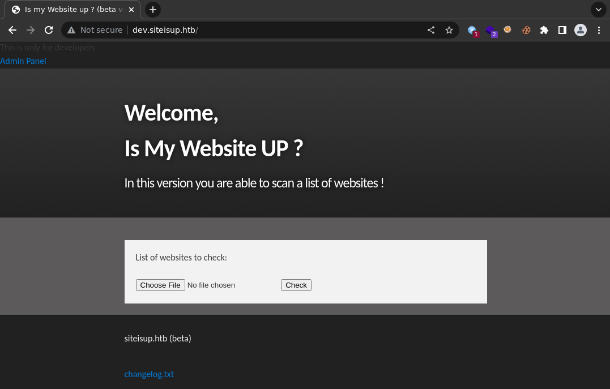The image size is (610, 389).
Task: Click the browser back arrow
Action: [12, 30]
